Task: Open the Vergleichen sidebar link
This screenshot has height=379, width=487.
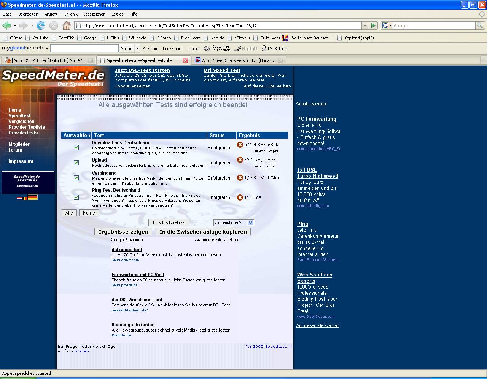Action: pyautogui.click(x=21, y=122)
